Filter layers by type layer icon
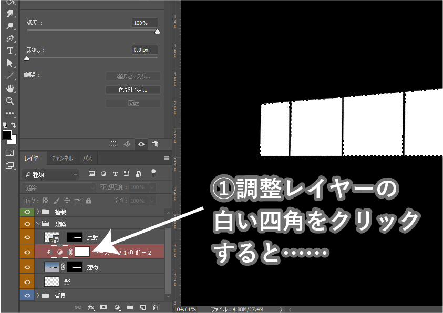Screen dimensions: 443x313 coord(115,174)
